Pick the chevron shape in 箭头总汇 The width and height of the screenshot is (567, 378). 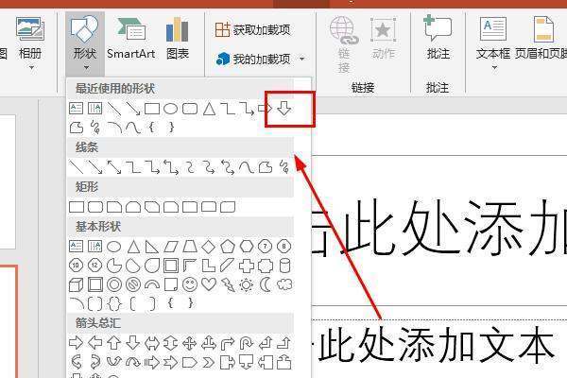tap(209, 362)
